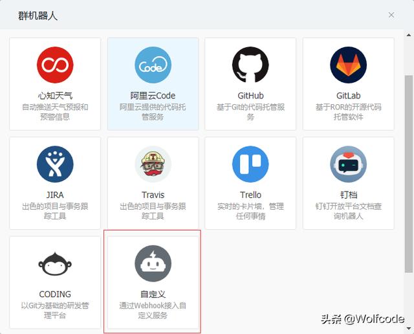
Task: Close the 群机器人 dialog
Action: pos(391,15)
